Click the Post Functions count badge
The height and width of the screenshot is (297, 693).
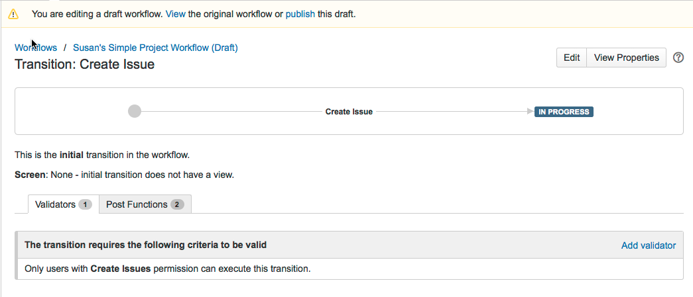[176, 204]
